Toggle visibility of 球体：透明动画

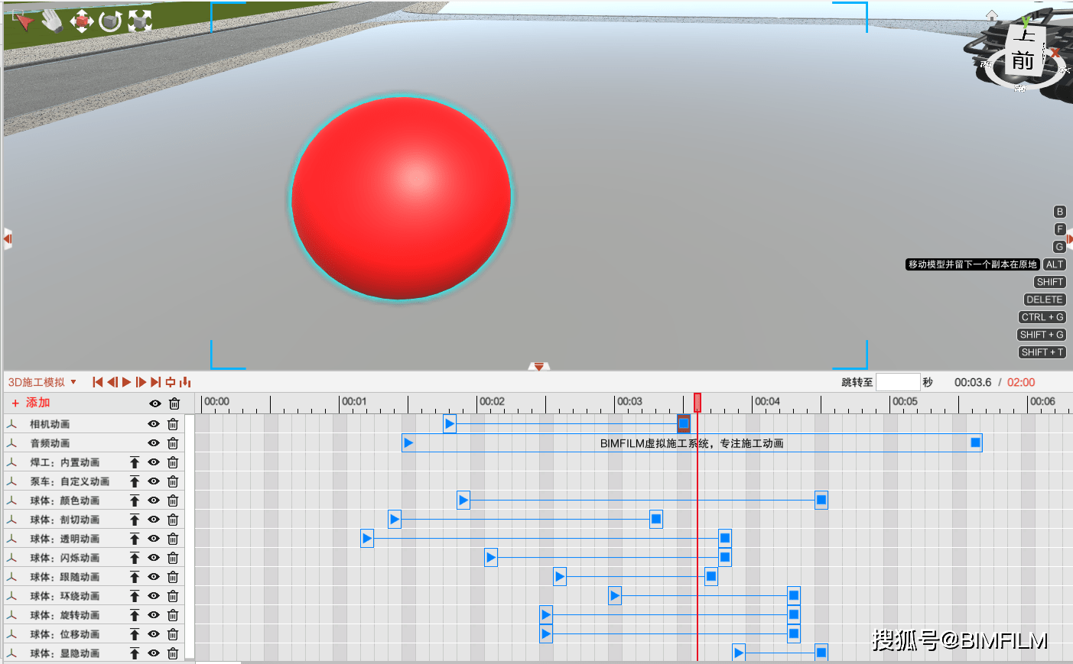click(154, 539)
